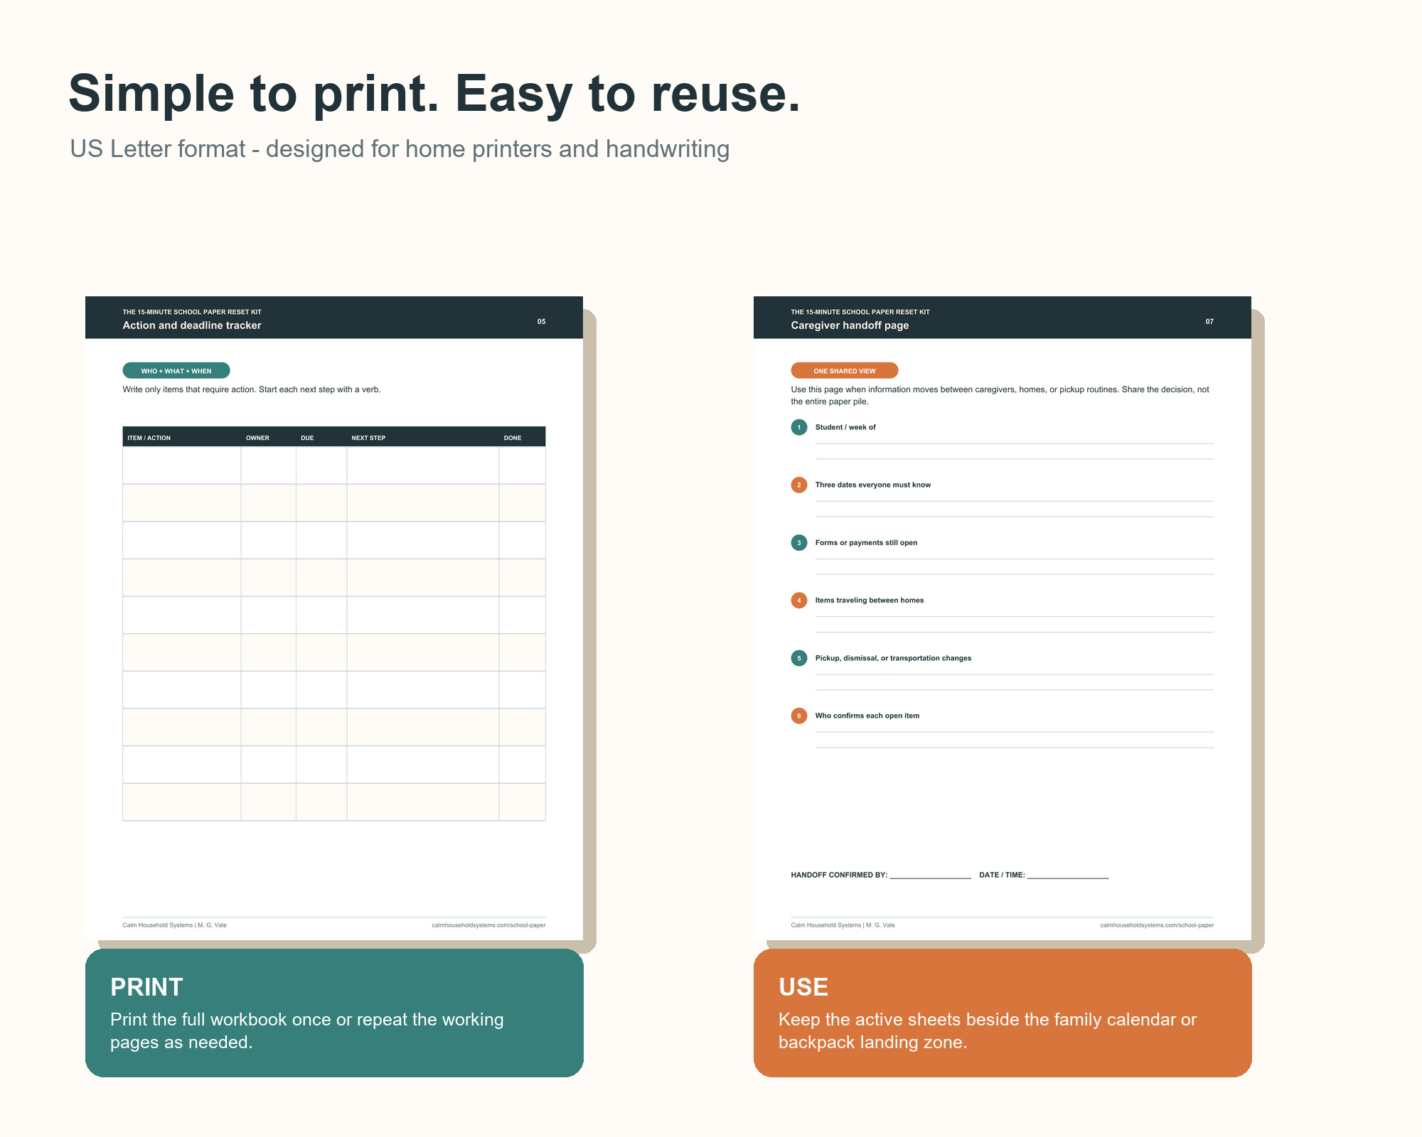This screenshot has height=1137, width=1422.
Task: Click orange circle 6 by Who confirms each item
Action: [798, 716]
